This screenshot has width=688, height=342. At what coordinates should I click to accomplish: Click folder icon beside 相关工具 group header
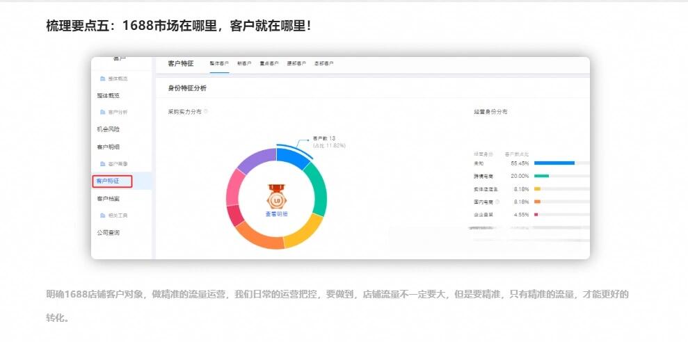point(103,215)
